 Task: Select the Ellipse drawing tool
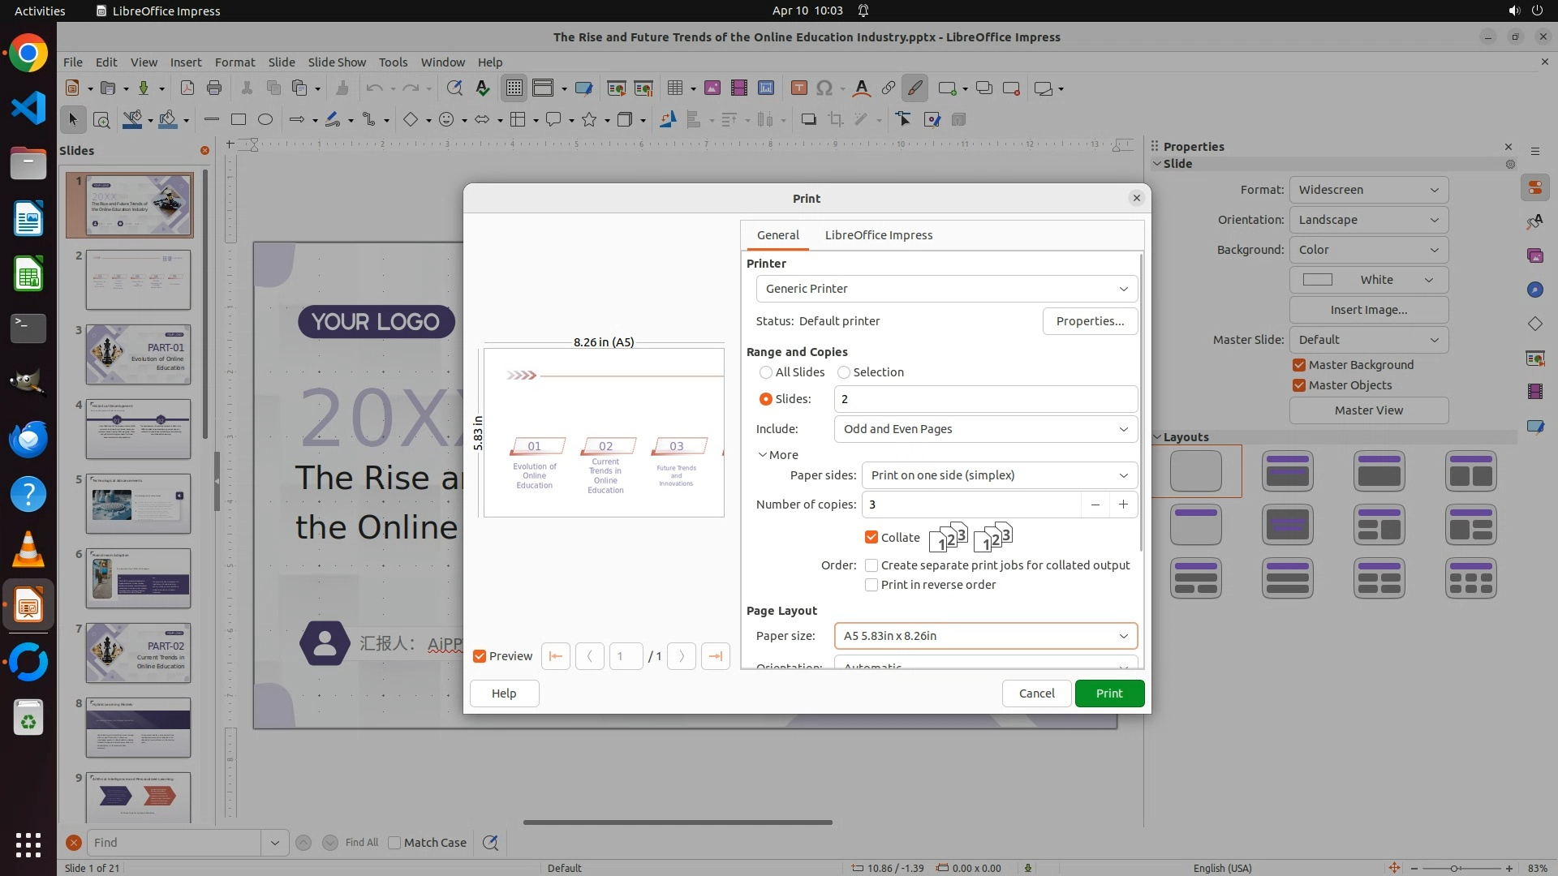265,120
